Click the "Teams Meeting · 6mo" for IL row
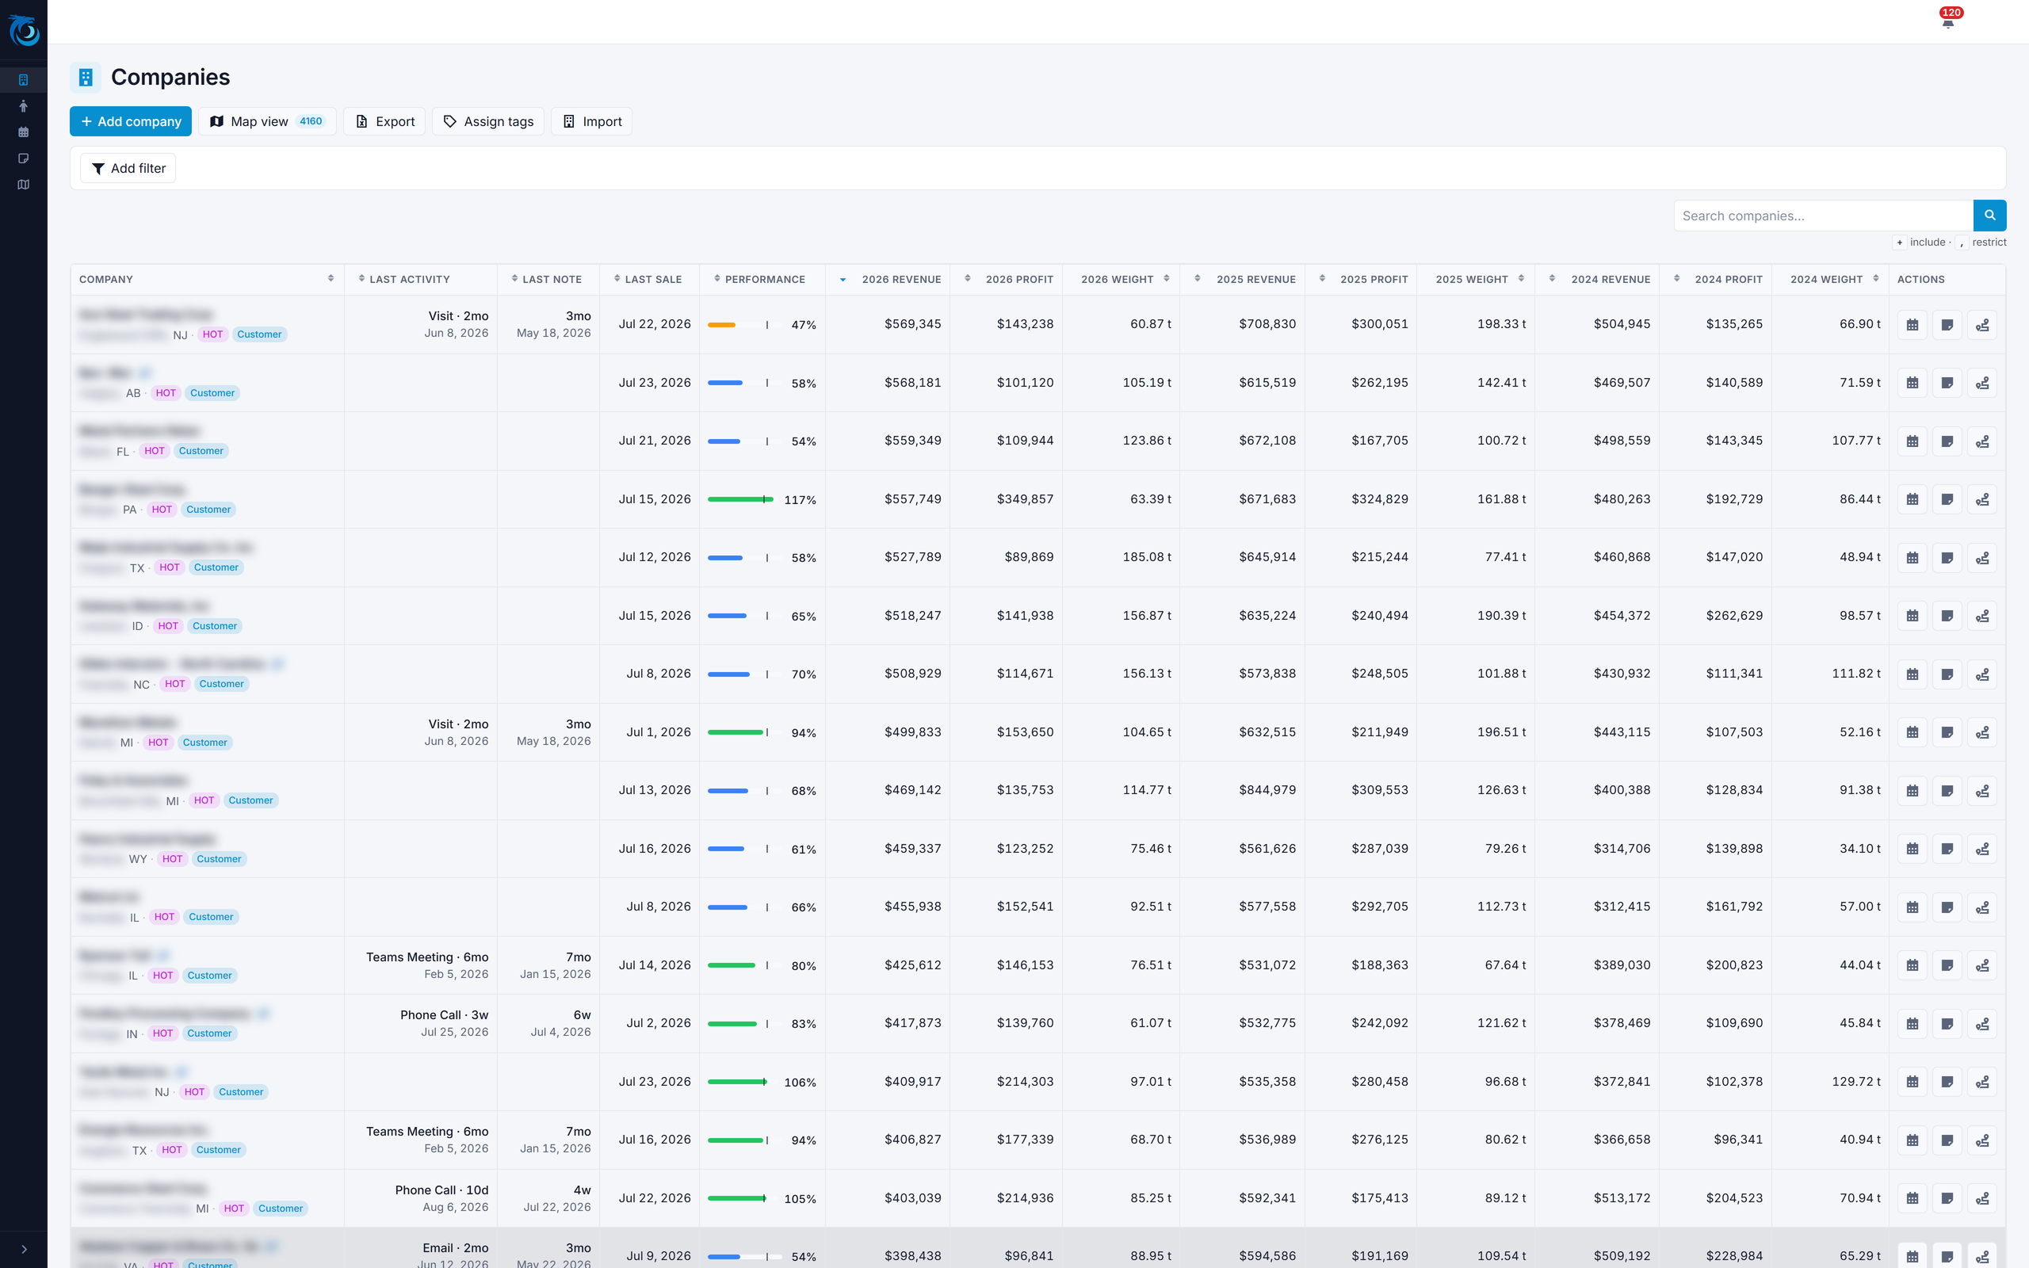 [426, 957]
